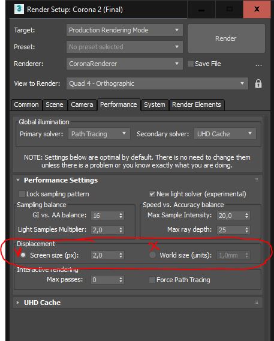
Task: Open the Primary solver dropdown
Action: pyautogui.click(x=99, y=134)
